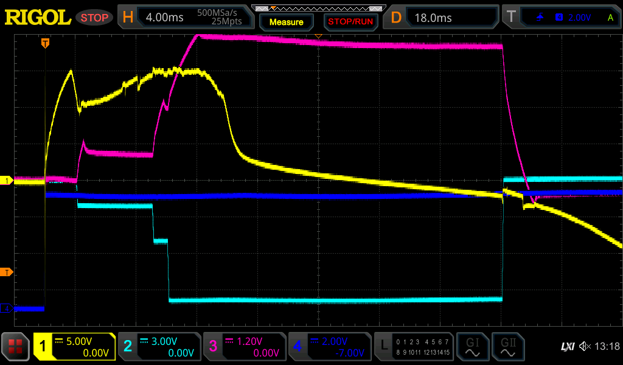
Task: Click the orange trigger position marker
Action: pyautogui.click(x=45, y=43)
